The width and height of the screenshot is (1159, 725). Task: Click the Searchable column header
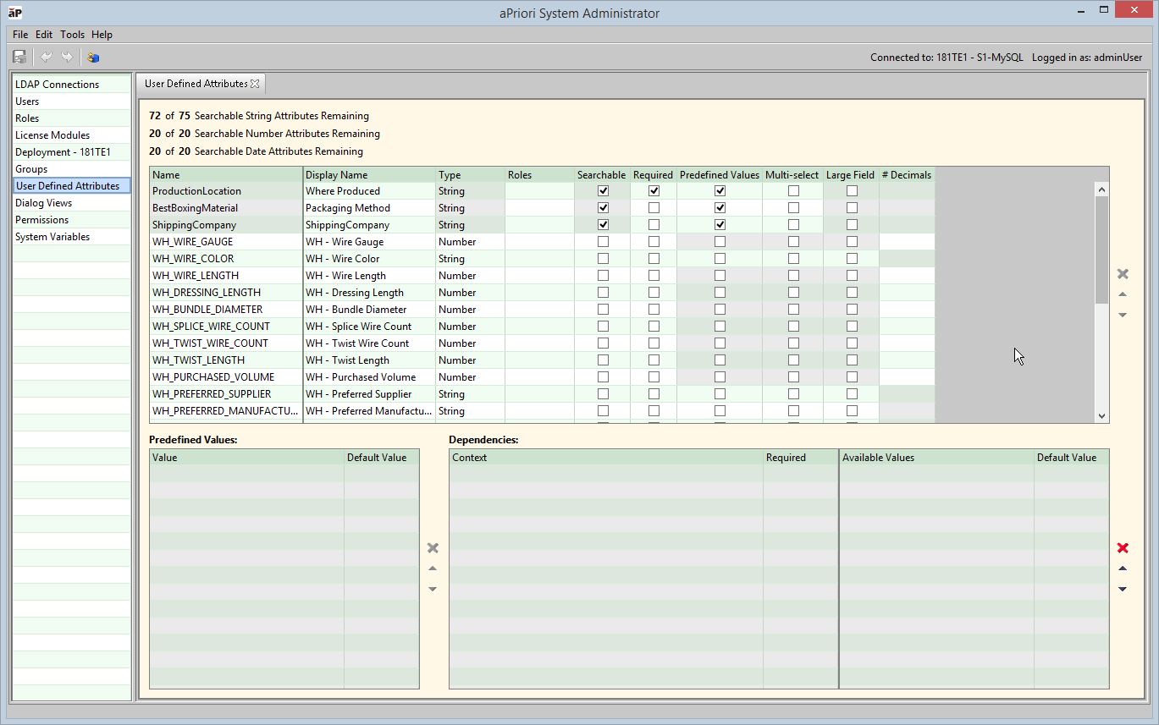[x=602, y=175]
